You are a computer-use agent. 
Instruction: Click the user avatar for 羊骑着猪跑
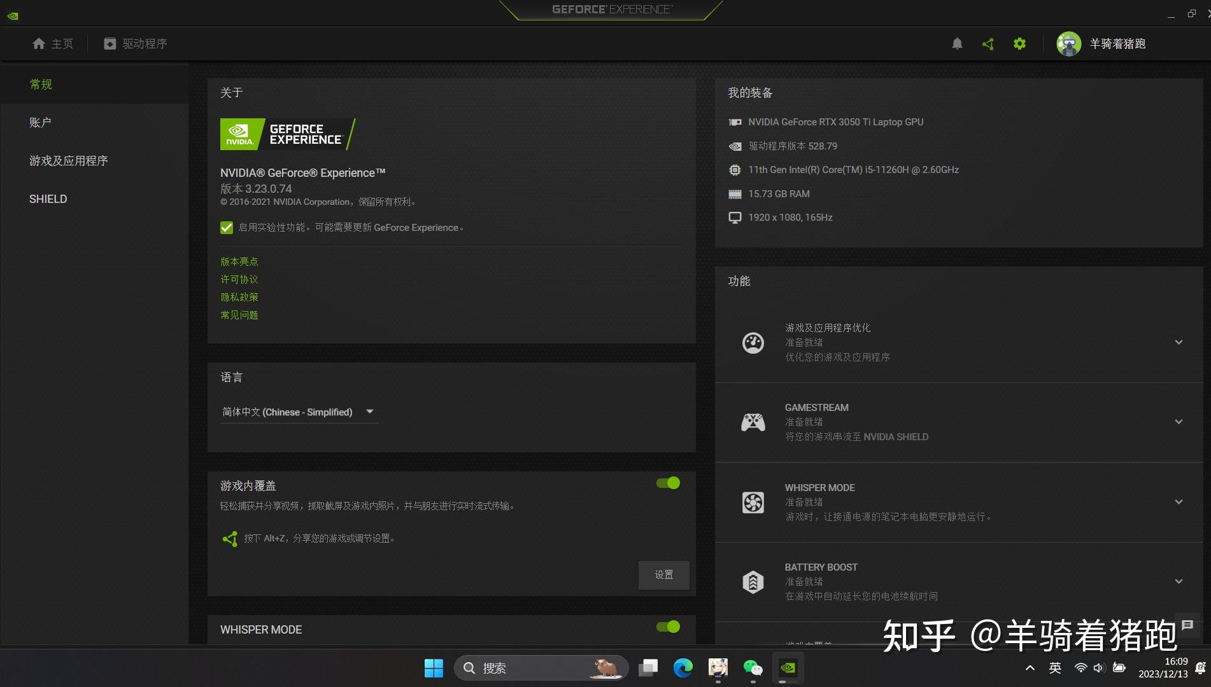click(1068, 43)
